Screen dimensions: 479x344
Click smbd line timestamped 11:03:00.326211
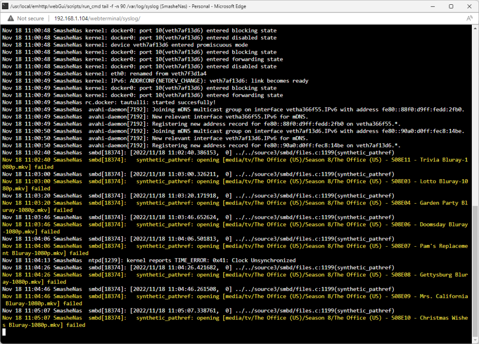click(x=198, y=174)
